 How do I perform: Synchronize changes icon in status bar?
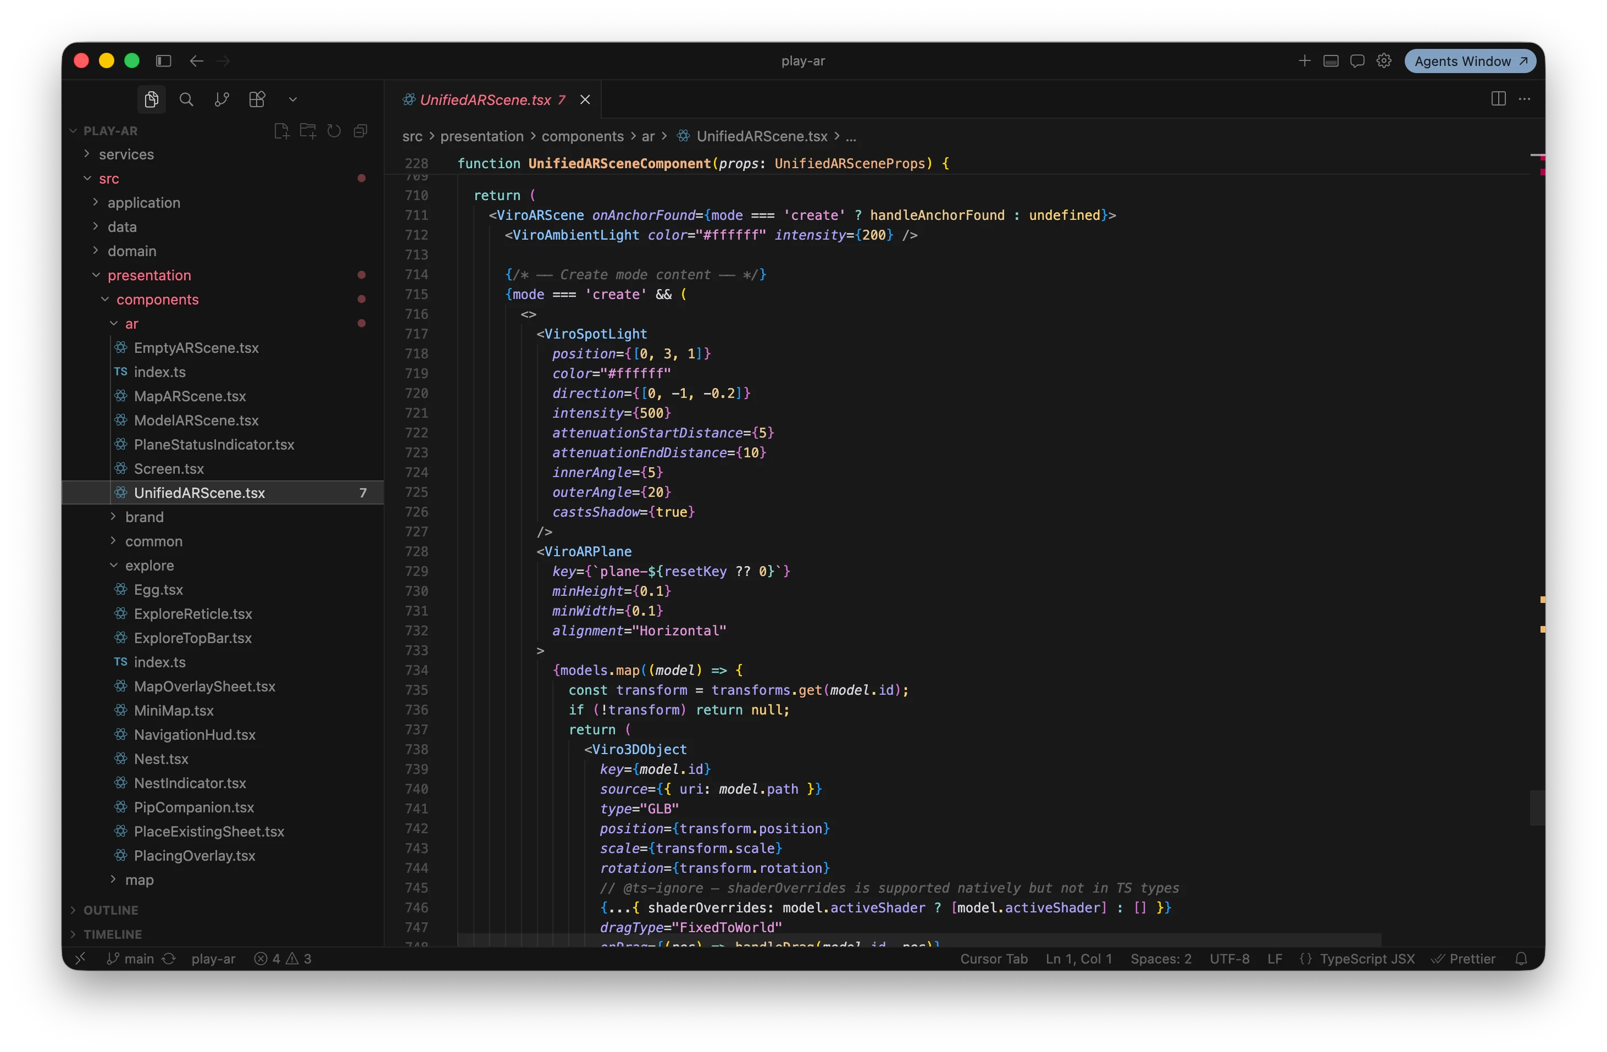(x=169, y=959)
